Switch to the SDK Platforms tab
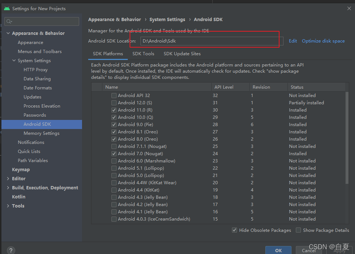The image size is (355, 254). pyautogui.click(x=108, y=54)
